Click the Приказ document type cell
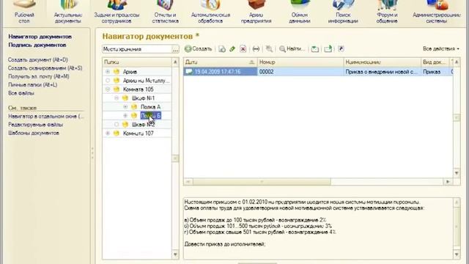The image size is (469, 264). (435, 72)
